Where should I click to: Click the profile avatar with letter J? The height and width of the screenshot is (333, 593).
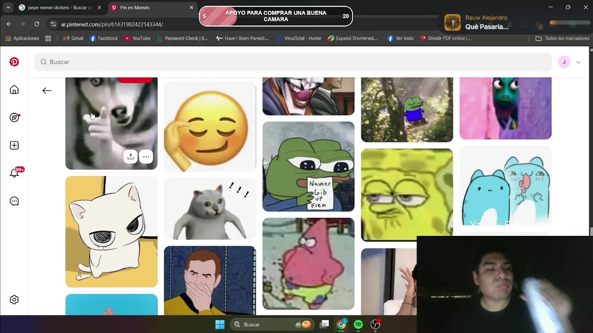pyautogui.click(x=564, y=62)
